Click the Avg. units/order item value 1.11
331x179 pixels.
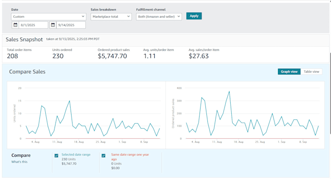149,56
